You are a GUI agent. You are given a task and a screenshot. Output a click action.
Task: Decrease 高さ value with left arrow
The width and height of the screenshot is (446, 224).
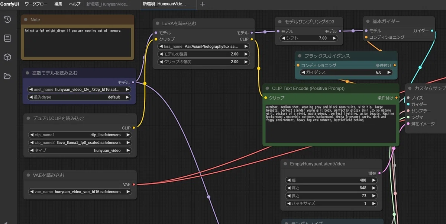288,188
